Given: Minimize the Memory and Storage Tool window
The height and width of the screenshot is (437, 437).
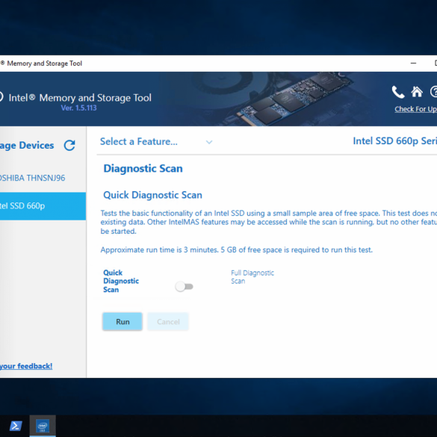Looking at the screenshot, I should 413,63.
